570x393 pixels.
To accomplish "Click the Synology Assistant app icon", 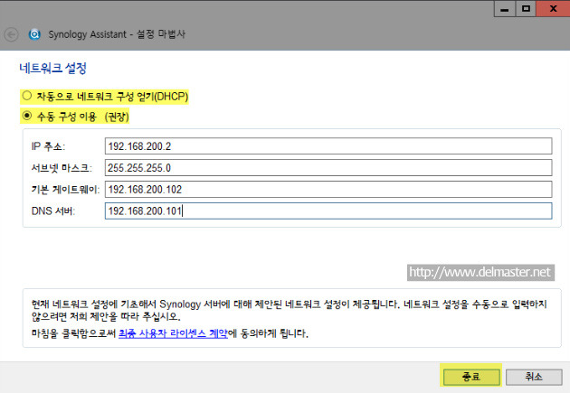I will click(x=34, y=34).
